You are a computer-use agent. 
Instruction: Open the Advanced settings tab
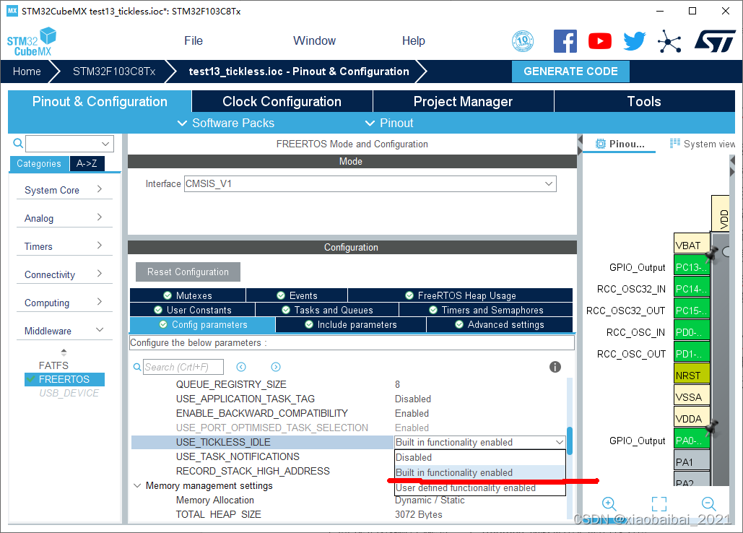[500, 324]
